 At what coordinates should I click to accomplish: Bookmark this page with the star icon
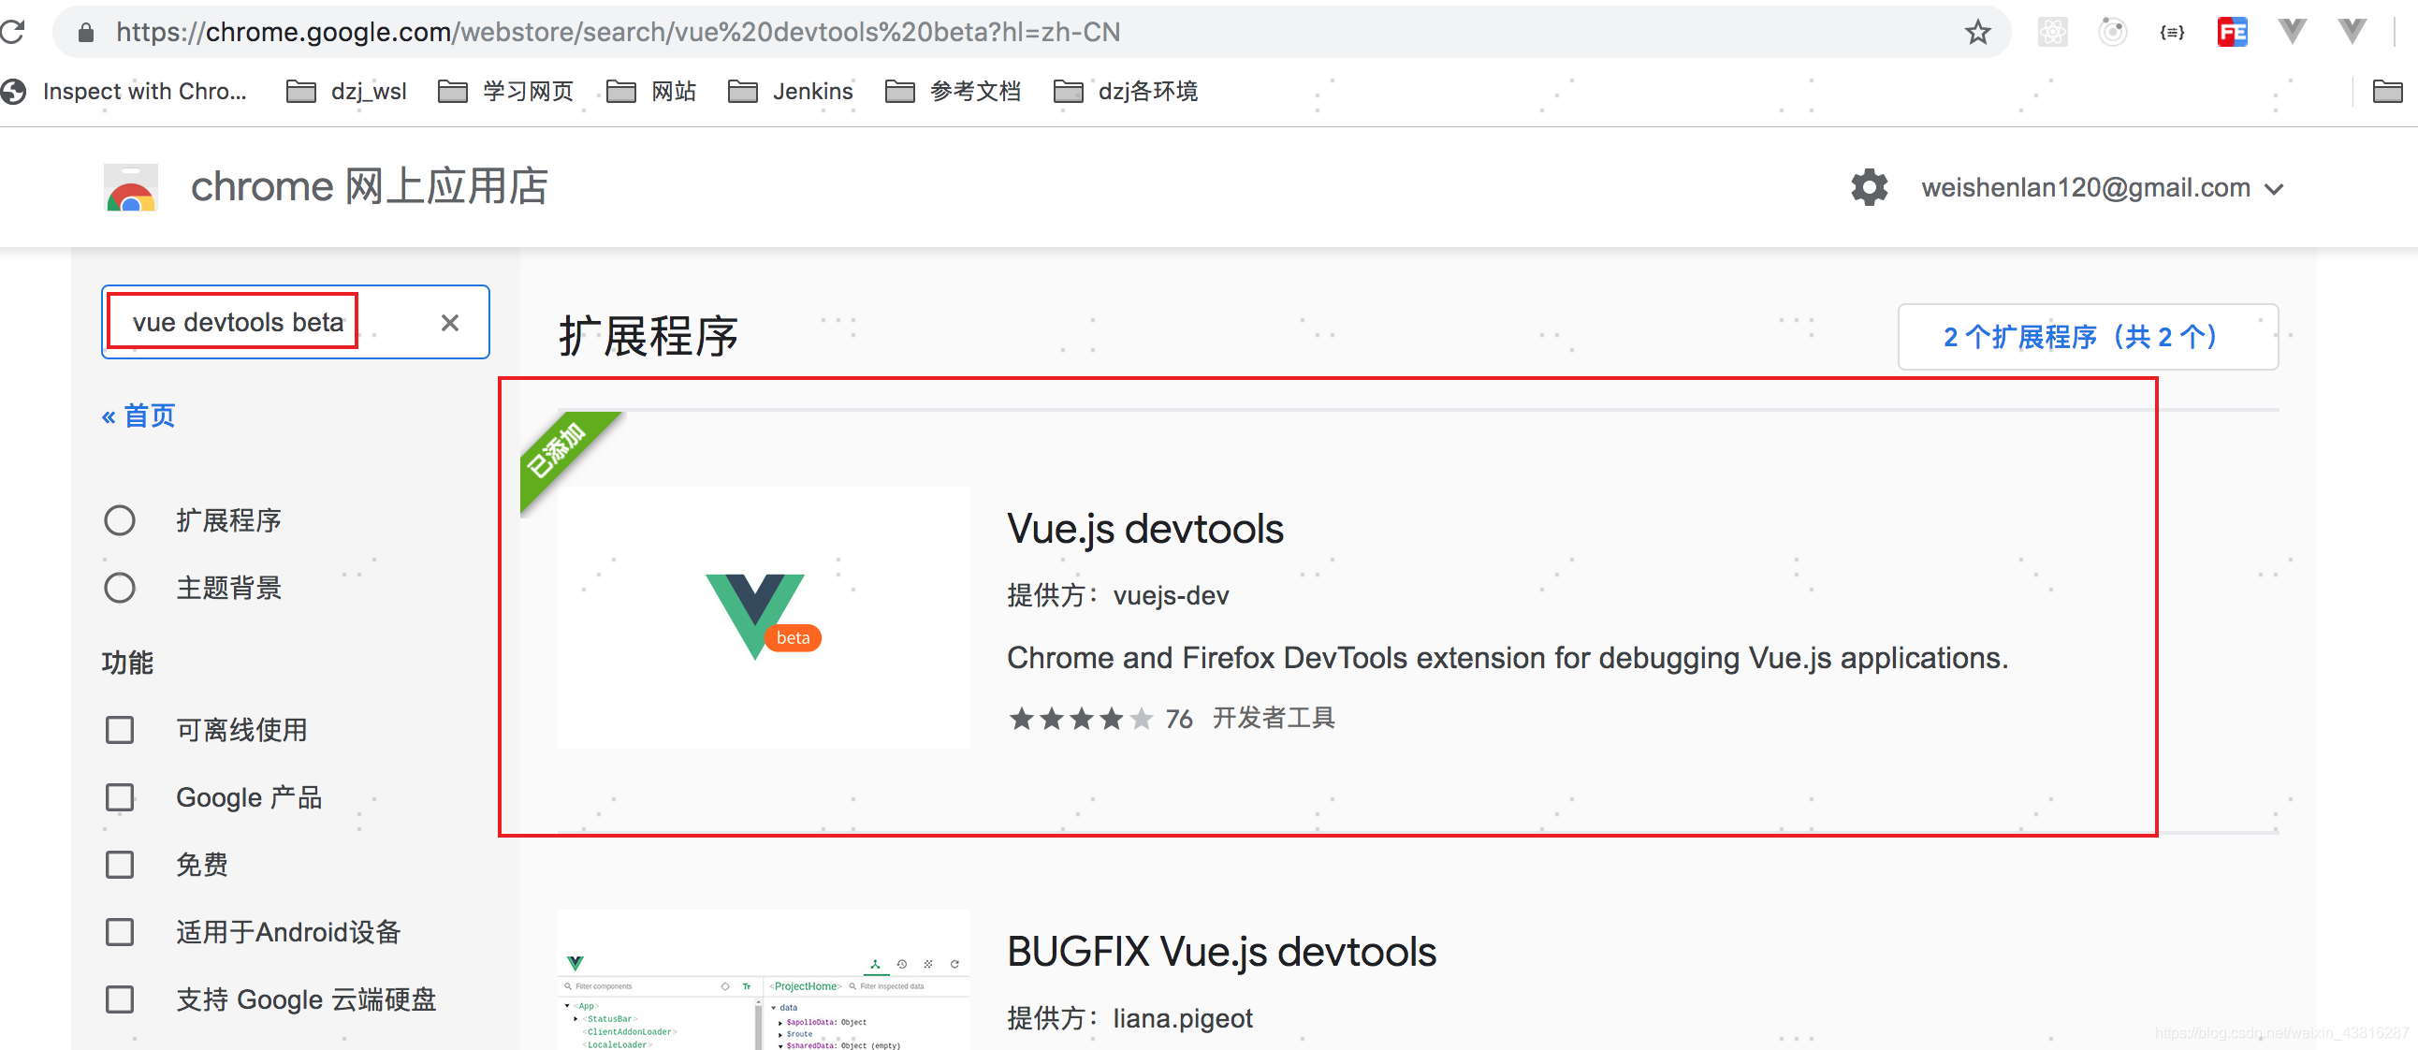coord(1977,32)
